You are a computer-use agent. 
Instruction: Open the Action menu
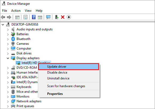[x=16, y=11]
